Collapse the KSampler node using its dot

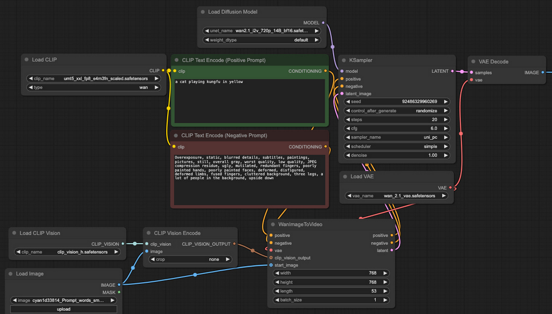pos(344,60)
